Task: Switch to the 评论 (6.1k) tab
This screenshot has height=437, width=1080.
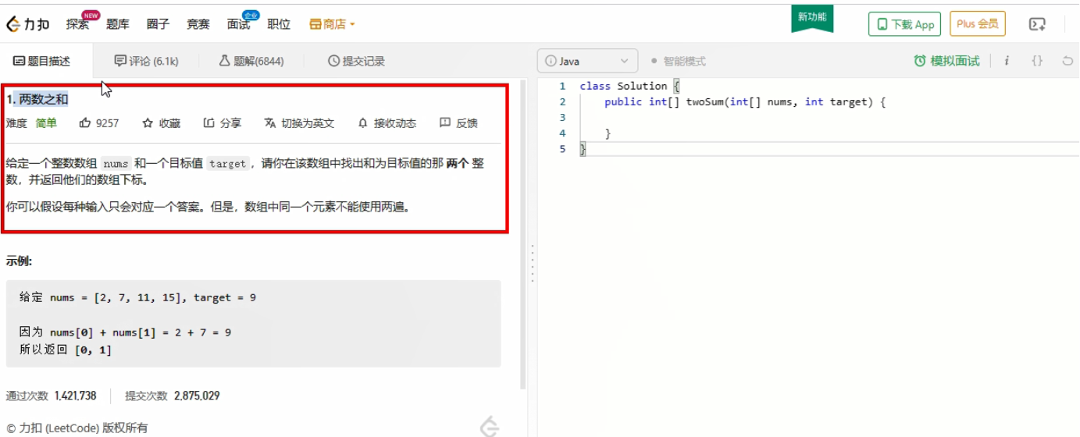Action: (146, 61)
